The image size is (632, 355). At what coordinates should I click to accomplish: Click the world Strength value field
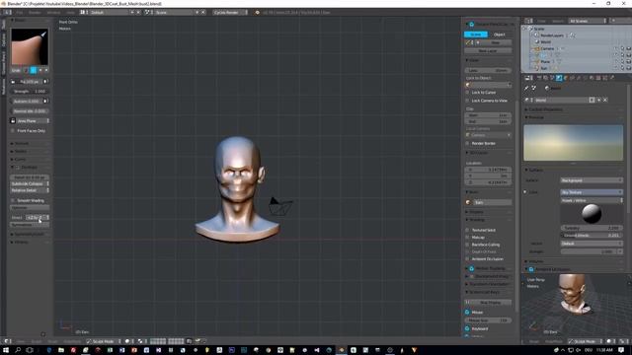(x=589, y=251)
